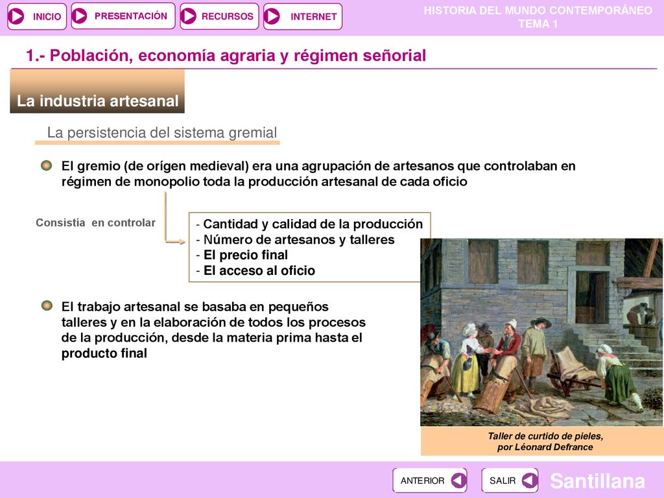Click the line 'El precio final'
The height and width of the screenshot is (498, 664).
point(246,255)
